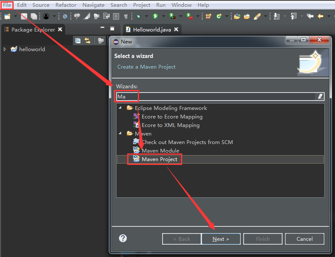The width and height of the screenshot is (335, 257).
Task: Open the Source menu
Action: pos(41,5)
